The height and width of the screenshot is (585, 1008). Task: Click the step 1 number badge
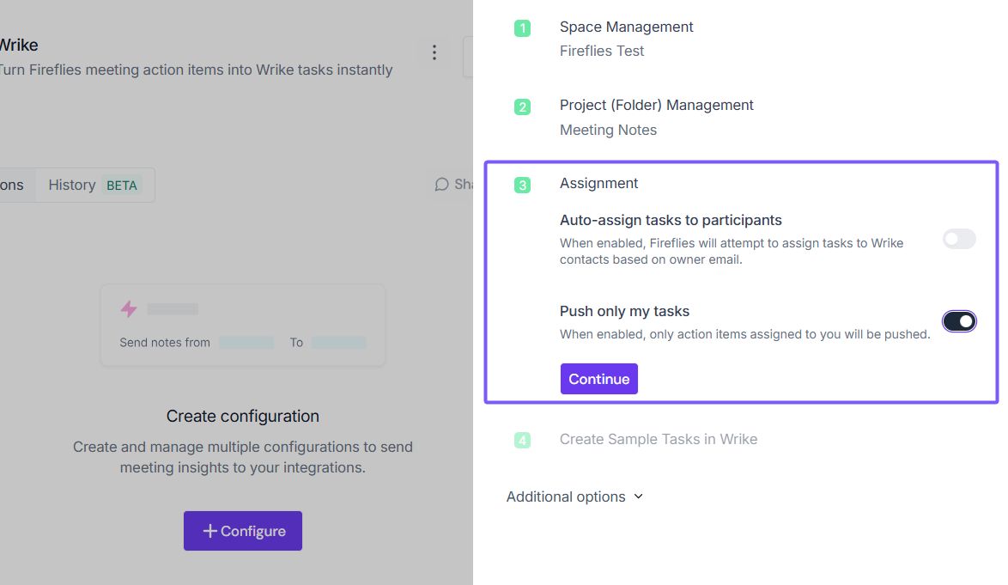(522, 28)
